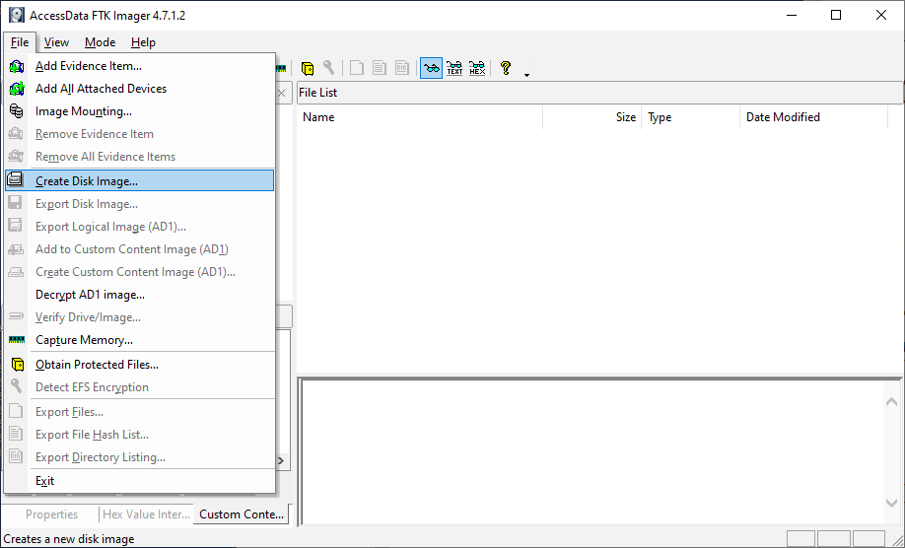
Task: Switch to the Hex Value Interpreter tab
Action: click(146, 514)
